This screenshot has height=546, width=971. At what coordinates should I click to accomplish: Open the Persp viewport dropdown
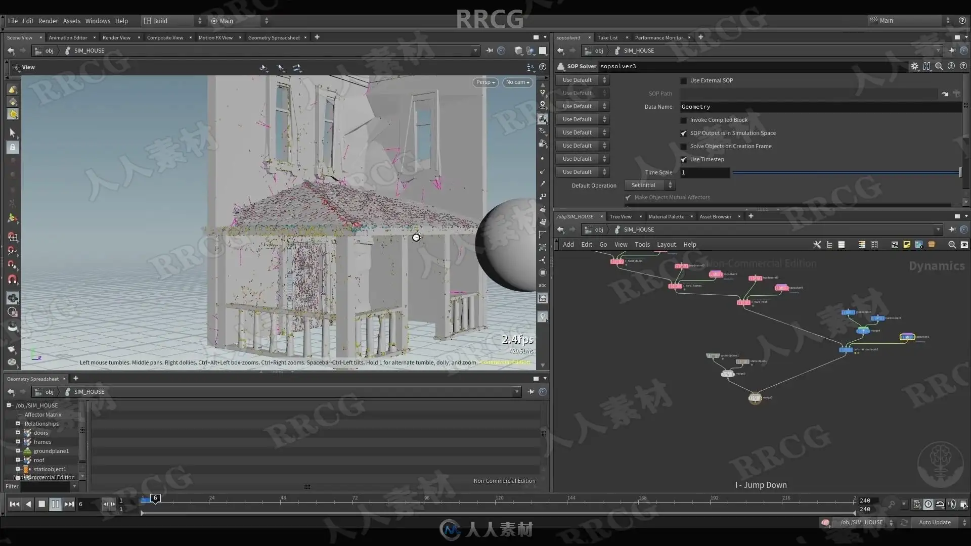pos(485,82)
